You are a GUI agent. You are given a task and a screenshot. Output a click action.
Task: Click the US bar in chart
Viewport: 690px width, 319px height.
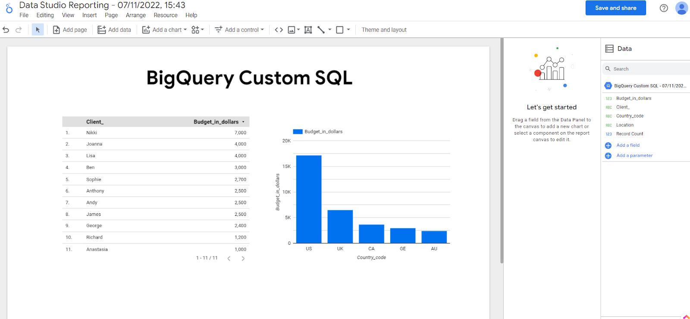click(309, 199)
